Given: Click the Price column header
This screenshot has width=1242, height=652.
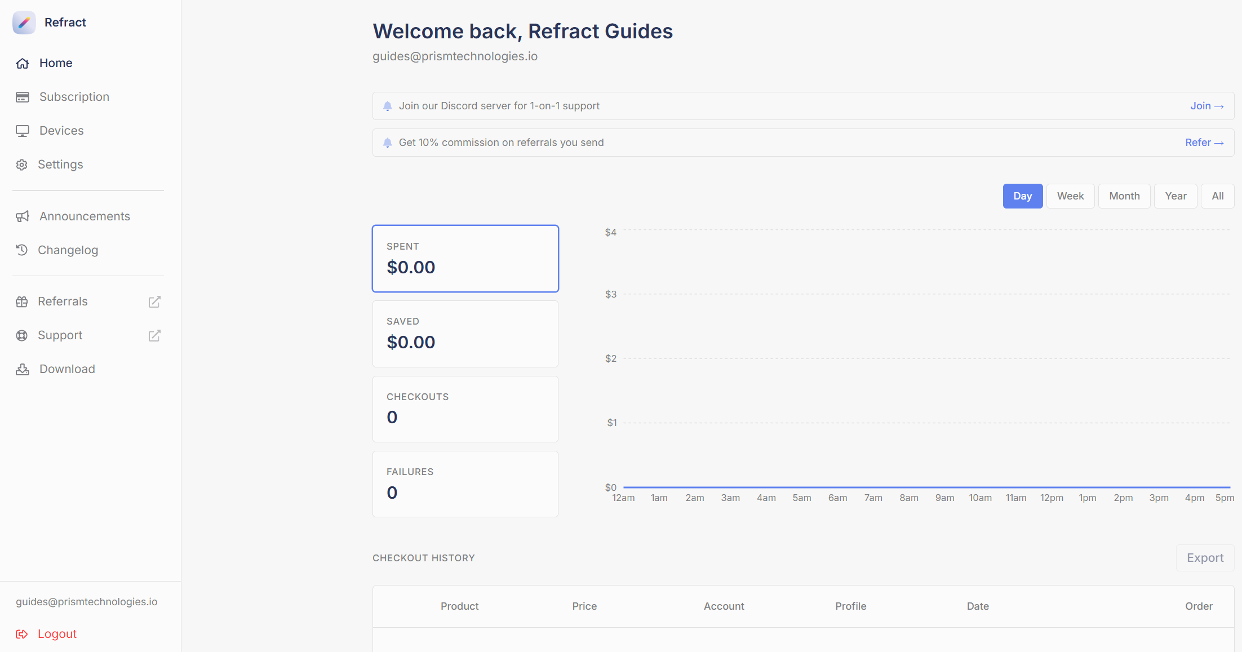Looking at the screenshot, I should click(x=584, y=606).
